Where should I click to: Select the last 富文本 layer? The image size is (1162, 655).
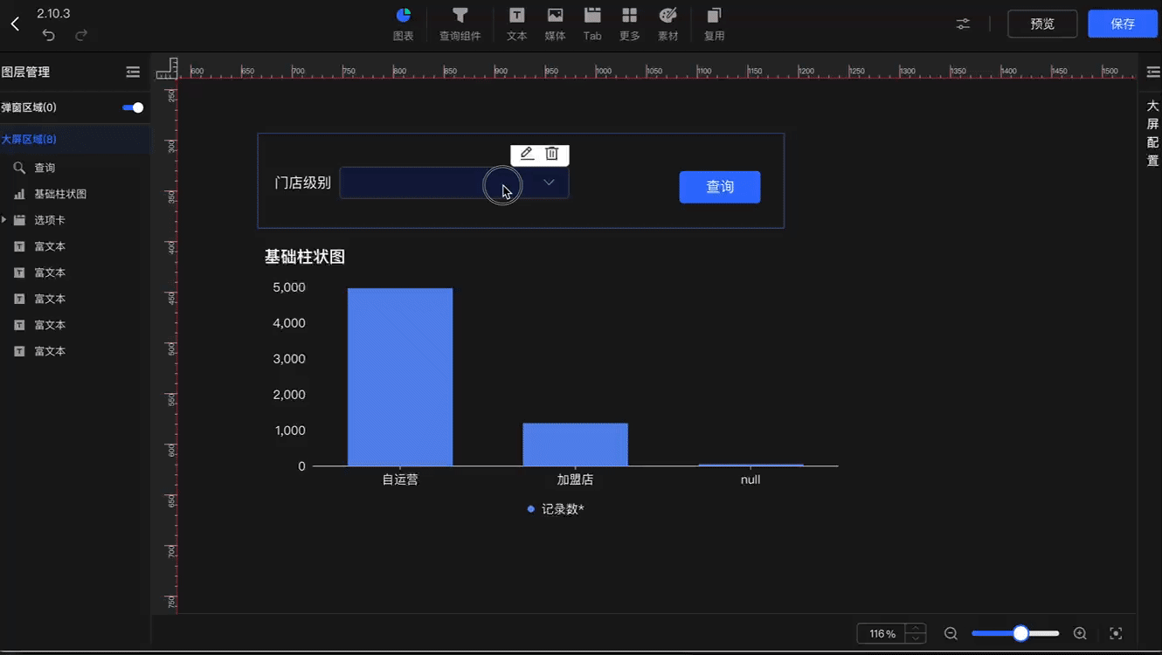(x=75, y=351)
